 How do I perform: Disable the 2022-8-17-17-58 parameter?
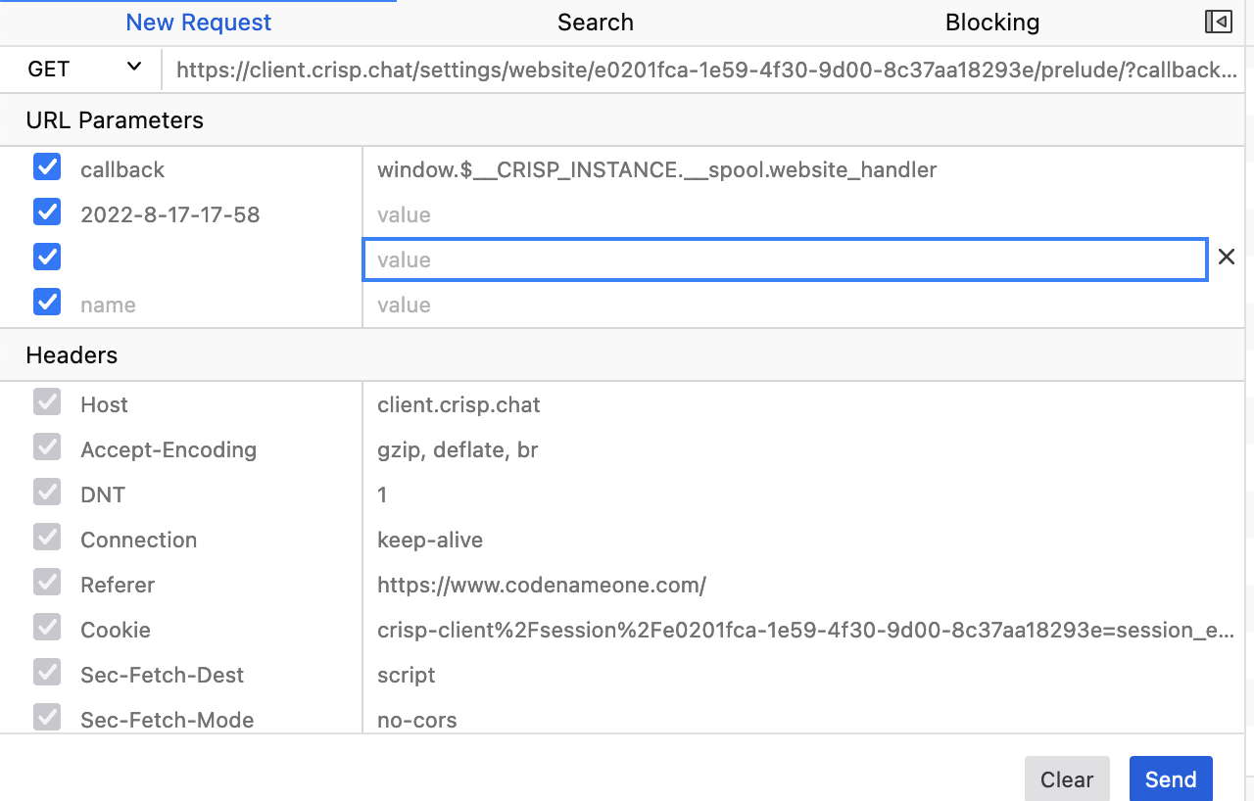click(47, 212)
